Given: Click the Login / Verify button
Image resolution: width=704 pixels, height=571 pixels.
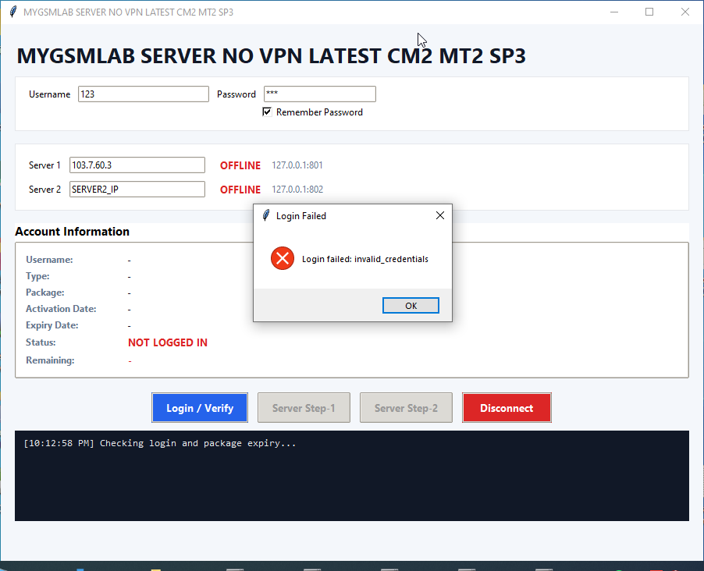Looking at the screenshot, I should [200, 408].
